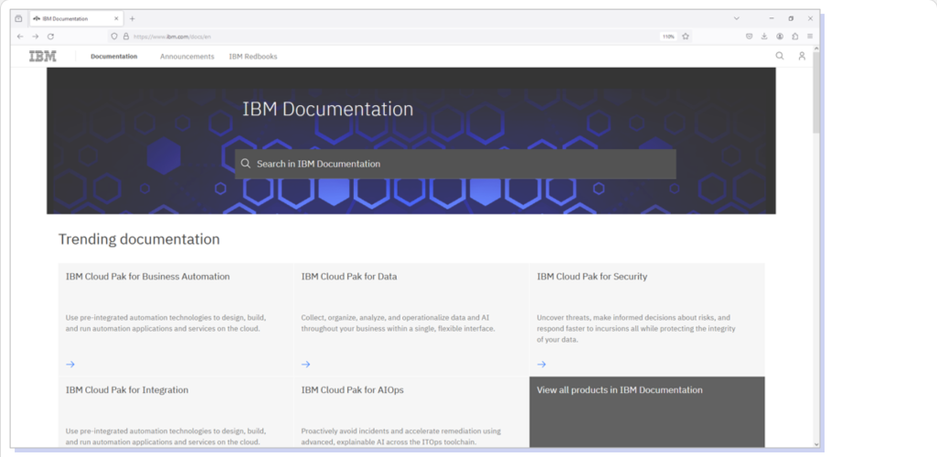Close the IBM Documentation tab
The height and width of the screenshot is (457, 937).
[118, 18]
